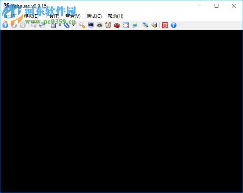Click the Yabause logo in title bar
The width and height of the screenshot is (243, 193).
[6, 6]
